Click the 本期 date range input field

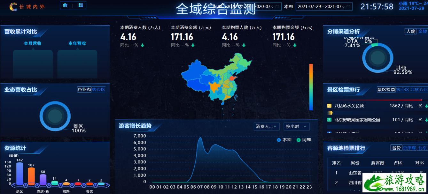click(324, 6)
